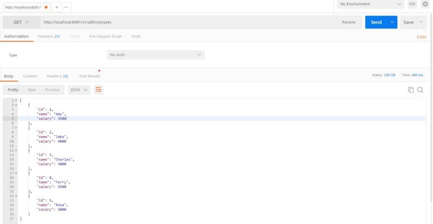Screen dimensions: 433x224
Task: Select the response Cookies tab
Action: pyautogui.click(x=30, y=76)
